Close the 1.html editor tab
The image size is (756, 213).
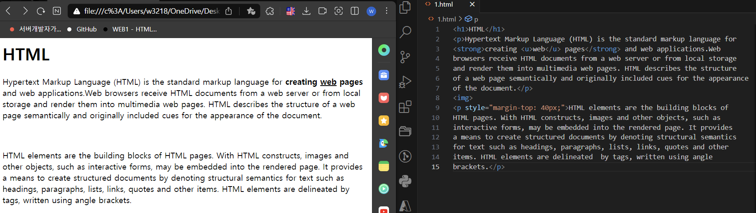click(472, 4)
